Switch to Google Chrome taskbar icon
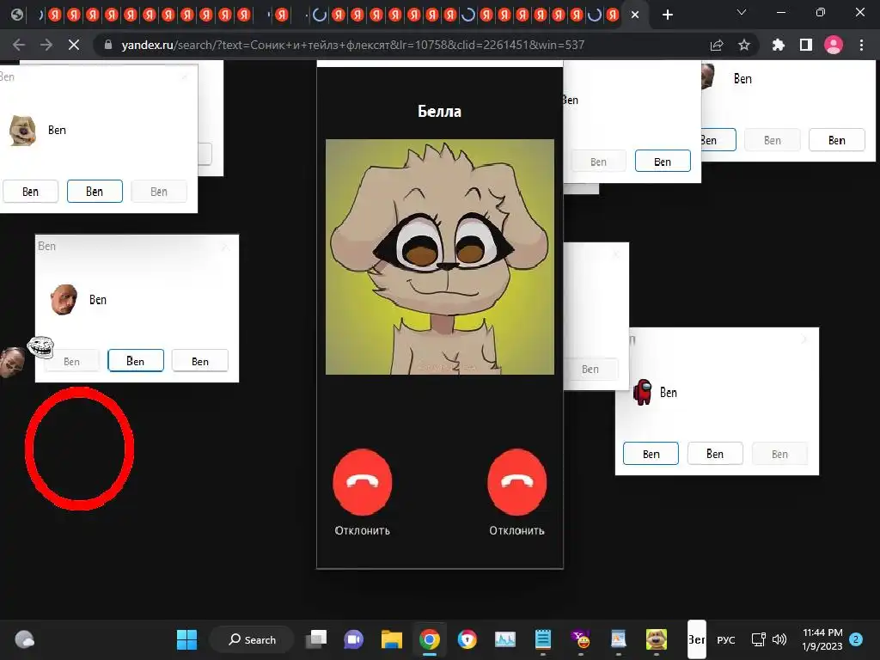 pyautogui.click(x=430, y=639)
